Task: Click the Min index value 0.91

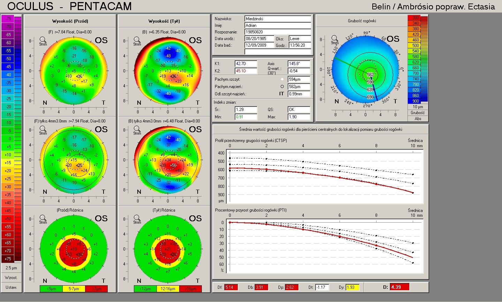Action: pyautogui.click(x=246, y=117)
